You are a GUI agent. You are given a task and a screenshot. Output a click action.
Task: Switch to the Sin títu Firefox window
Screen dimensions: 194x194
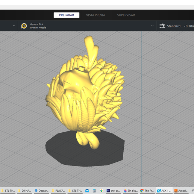(130, 191)
